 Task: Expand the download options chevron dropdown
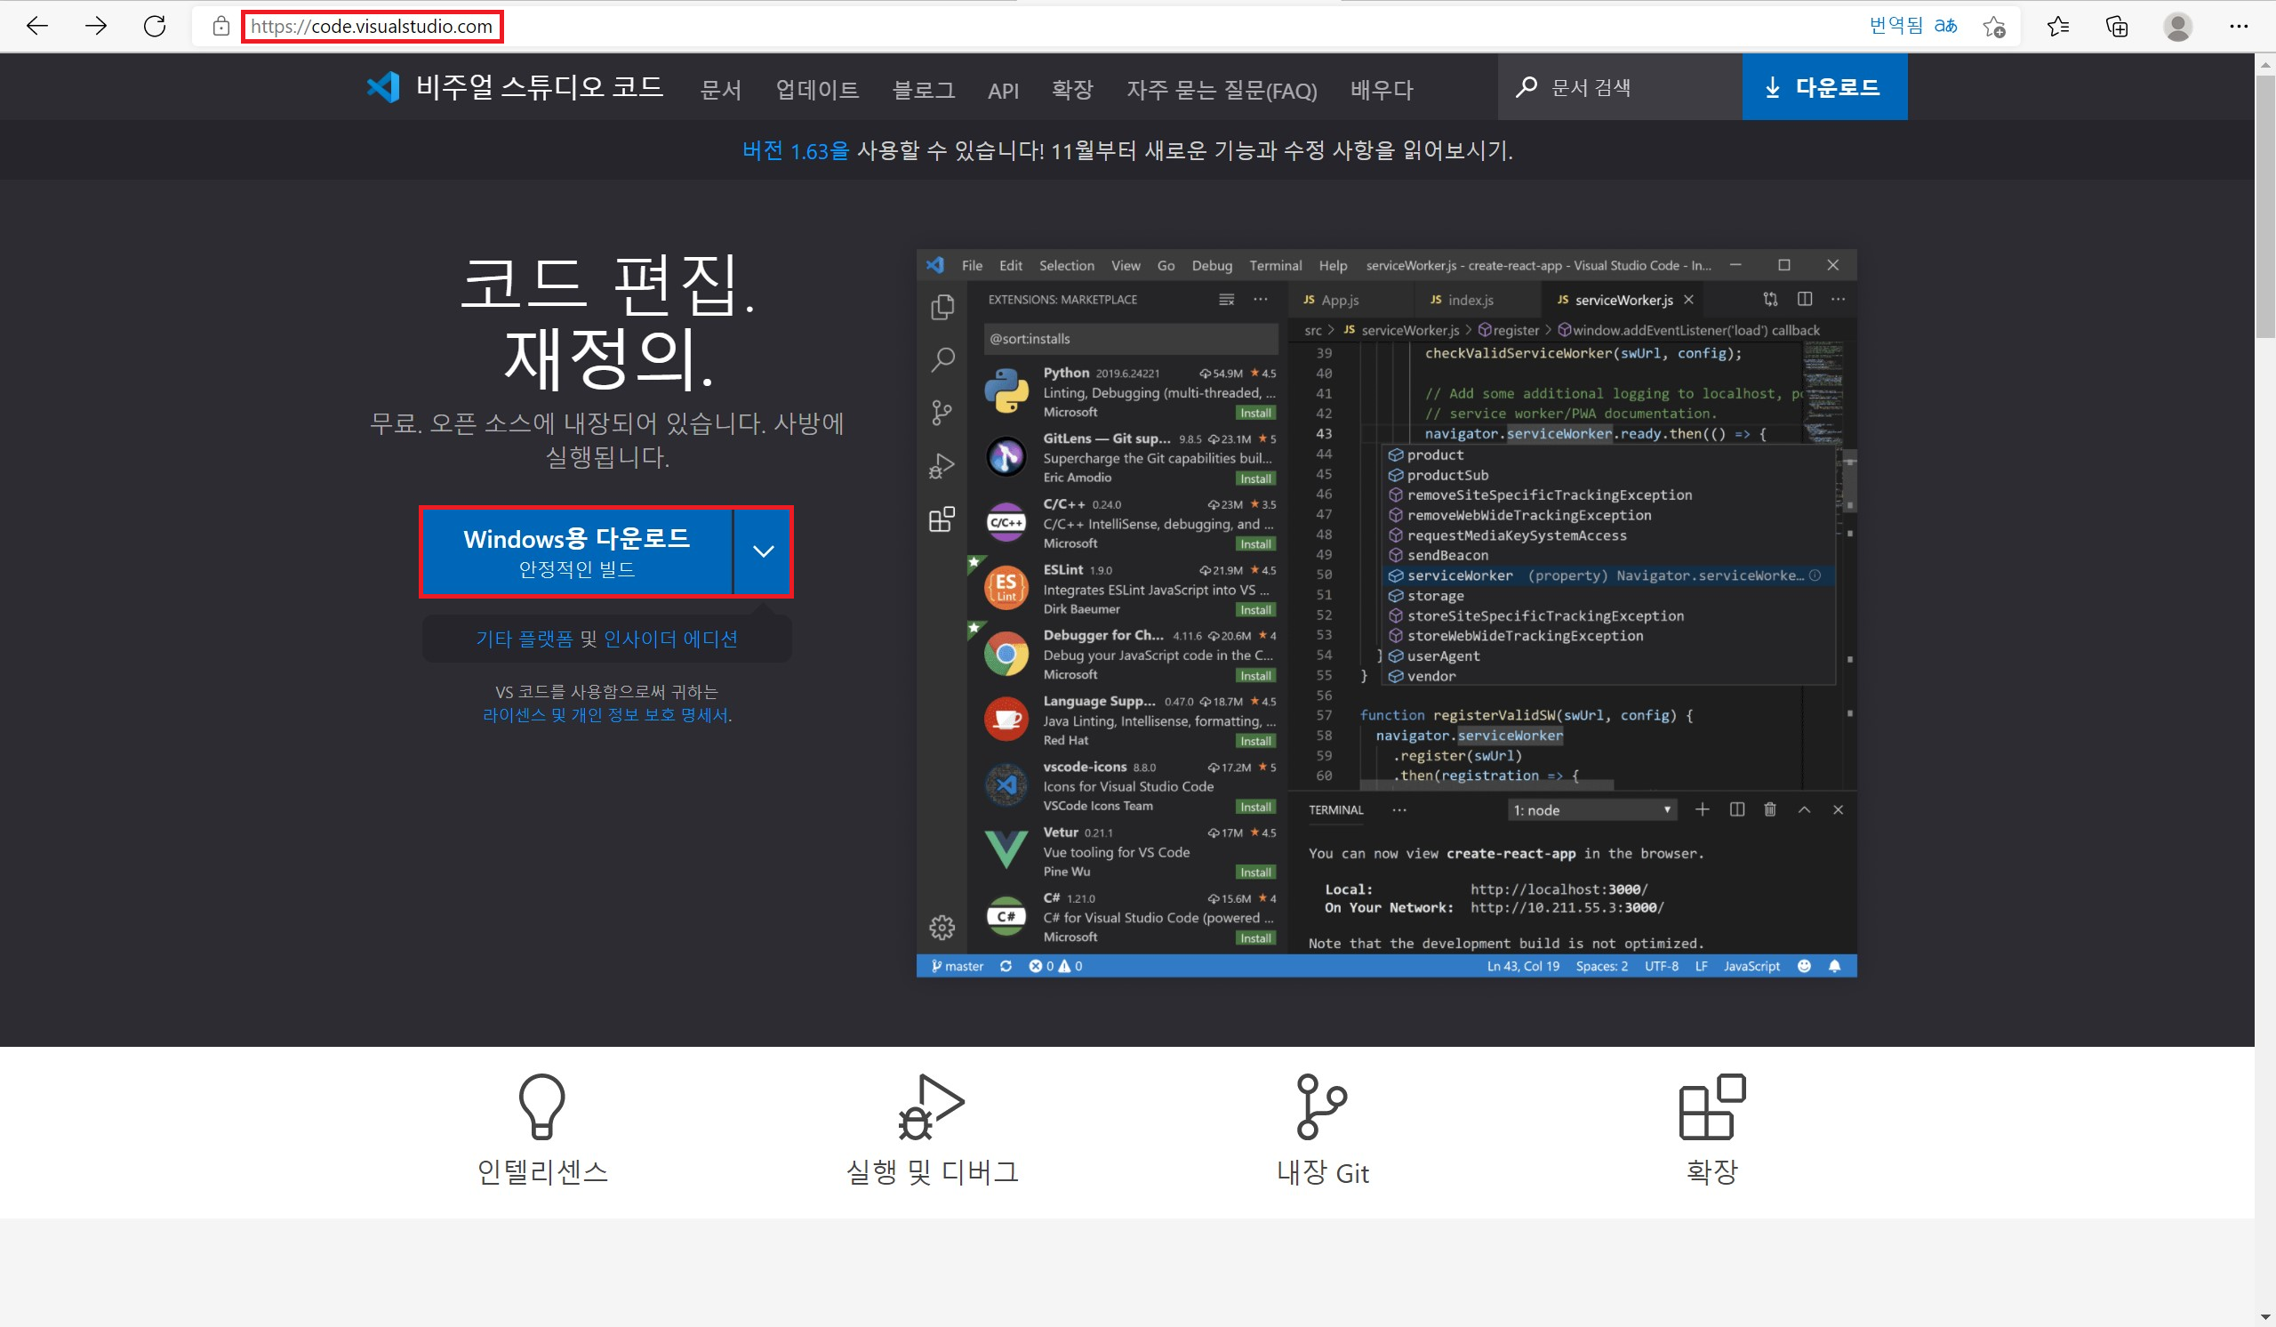click(x=763, y=551)
